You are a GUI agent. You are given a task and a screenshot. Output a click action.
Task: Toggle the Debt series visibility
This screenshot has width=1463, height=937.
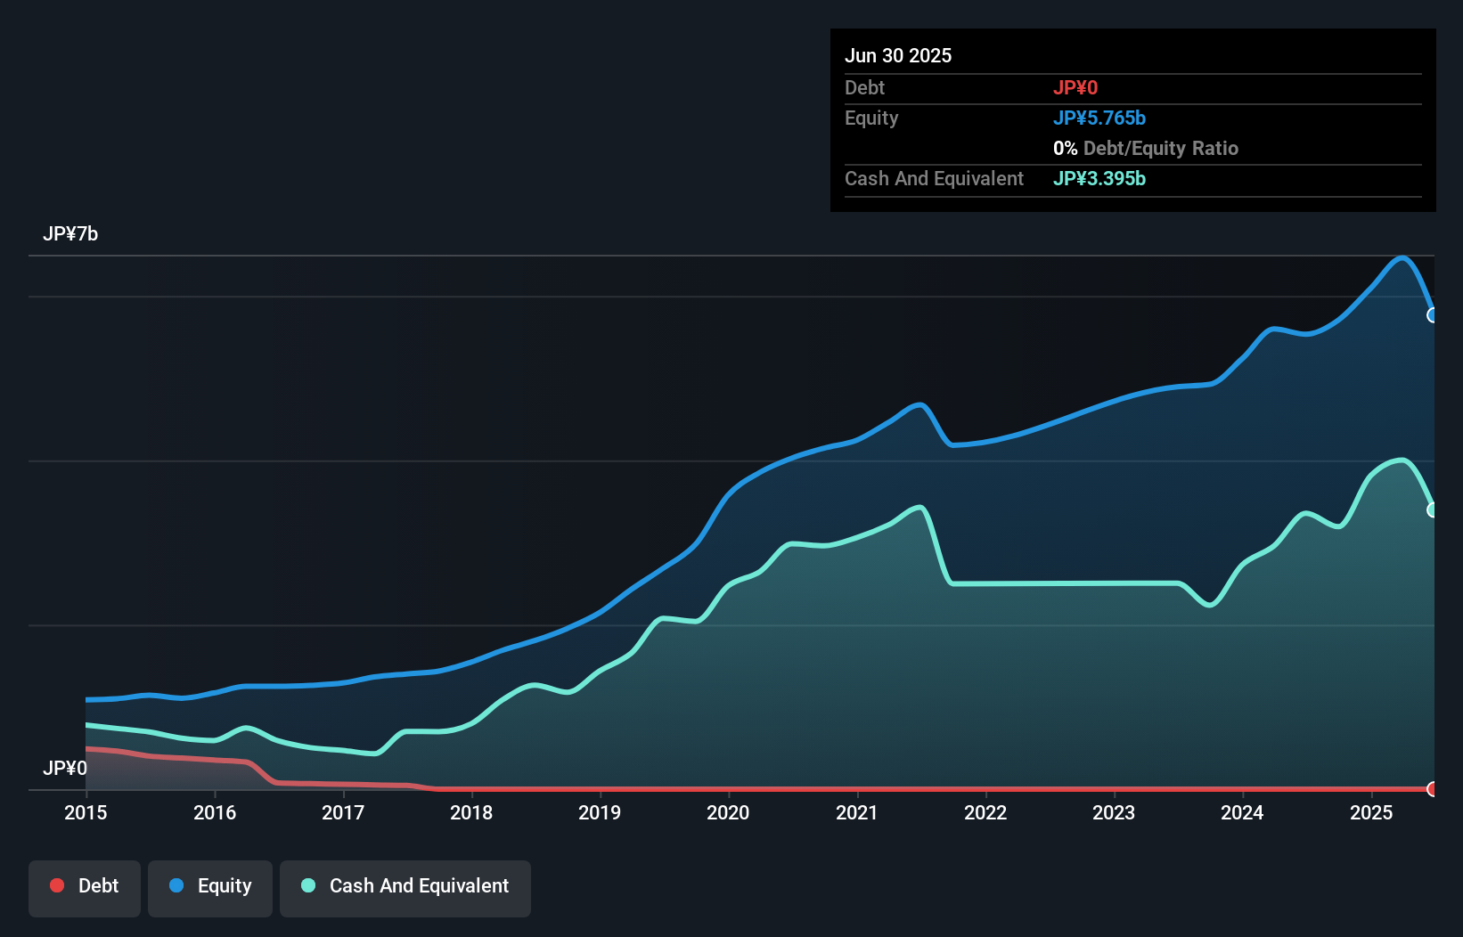click(85, 887)
